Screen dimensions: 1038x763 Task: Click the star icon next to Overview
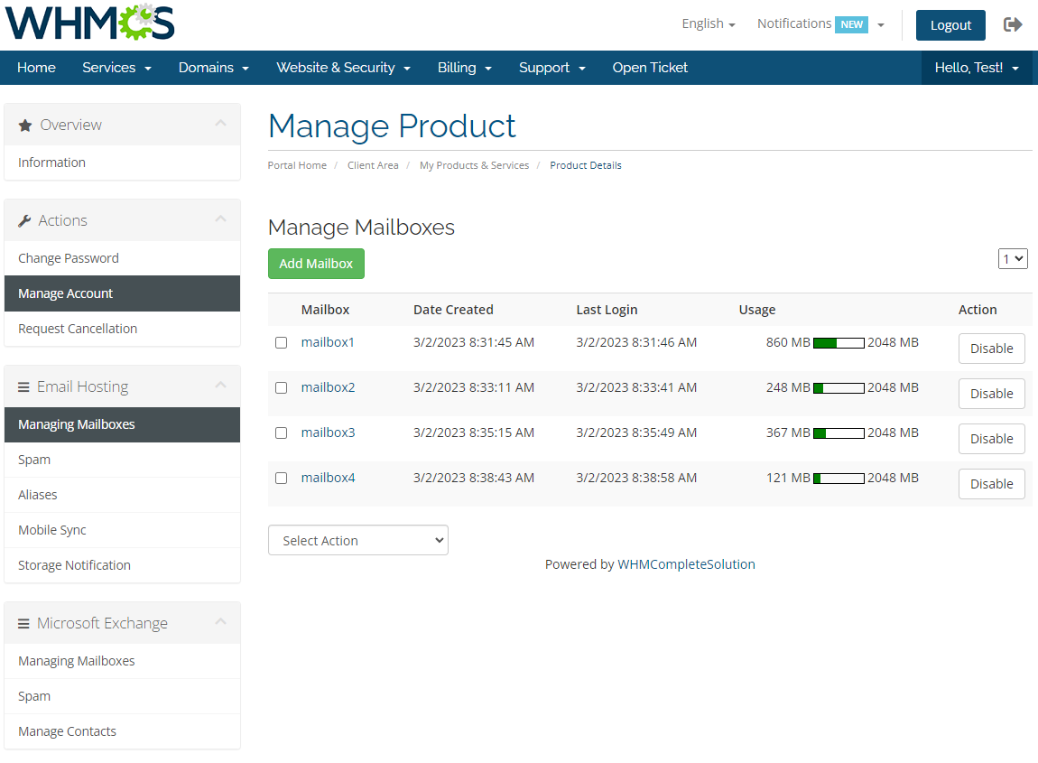click(25, 126)
